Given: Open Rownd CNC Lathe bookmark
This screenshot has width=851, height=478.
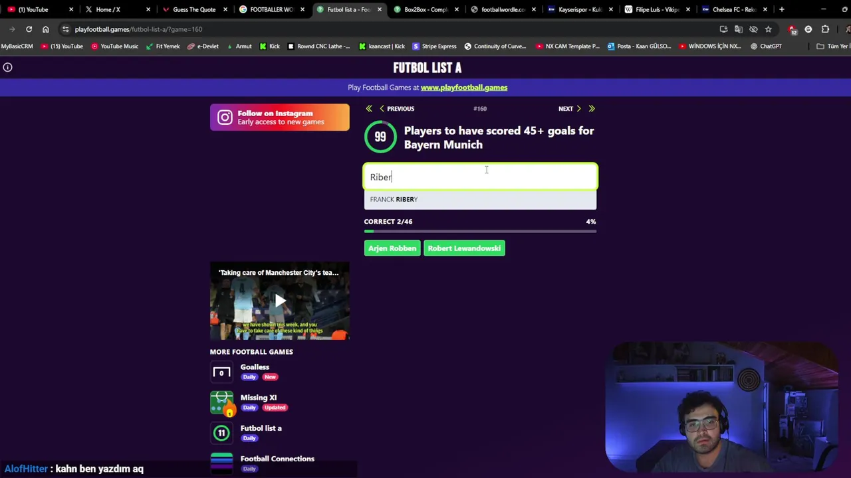Looking at the screenshot, I should tap(318, 46).
